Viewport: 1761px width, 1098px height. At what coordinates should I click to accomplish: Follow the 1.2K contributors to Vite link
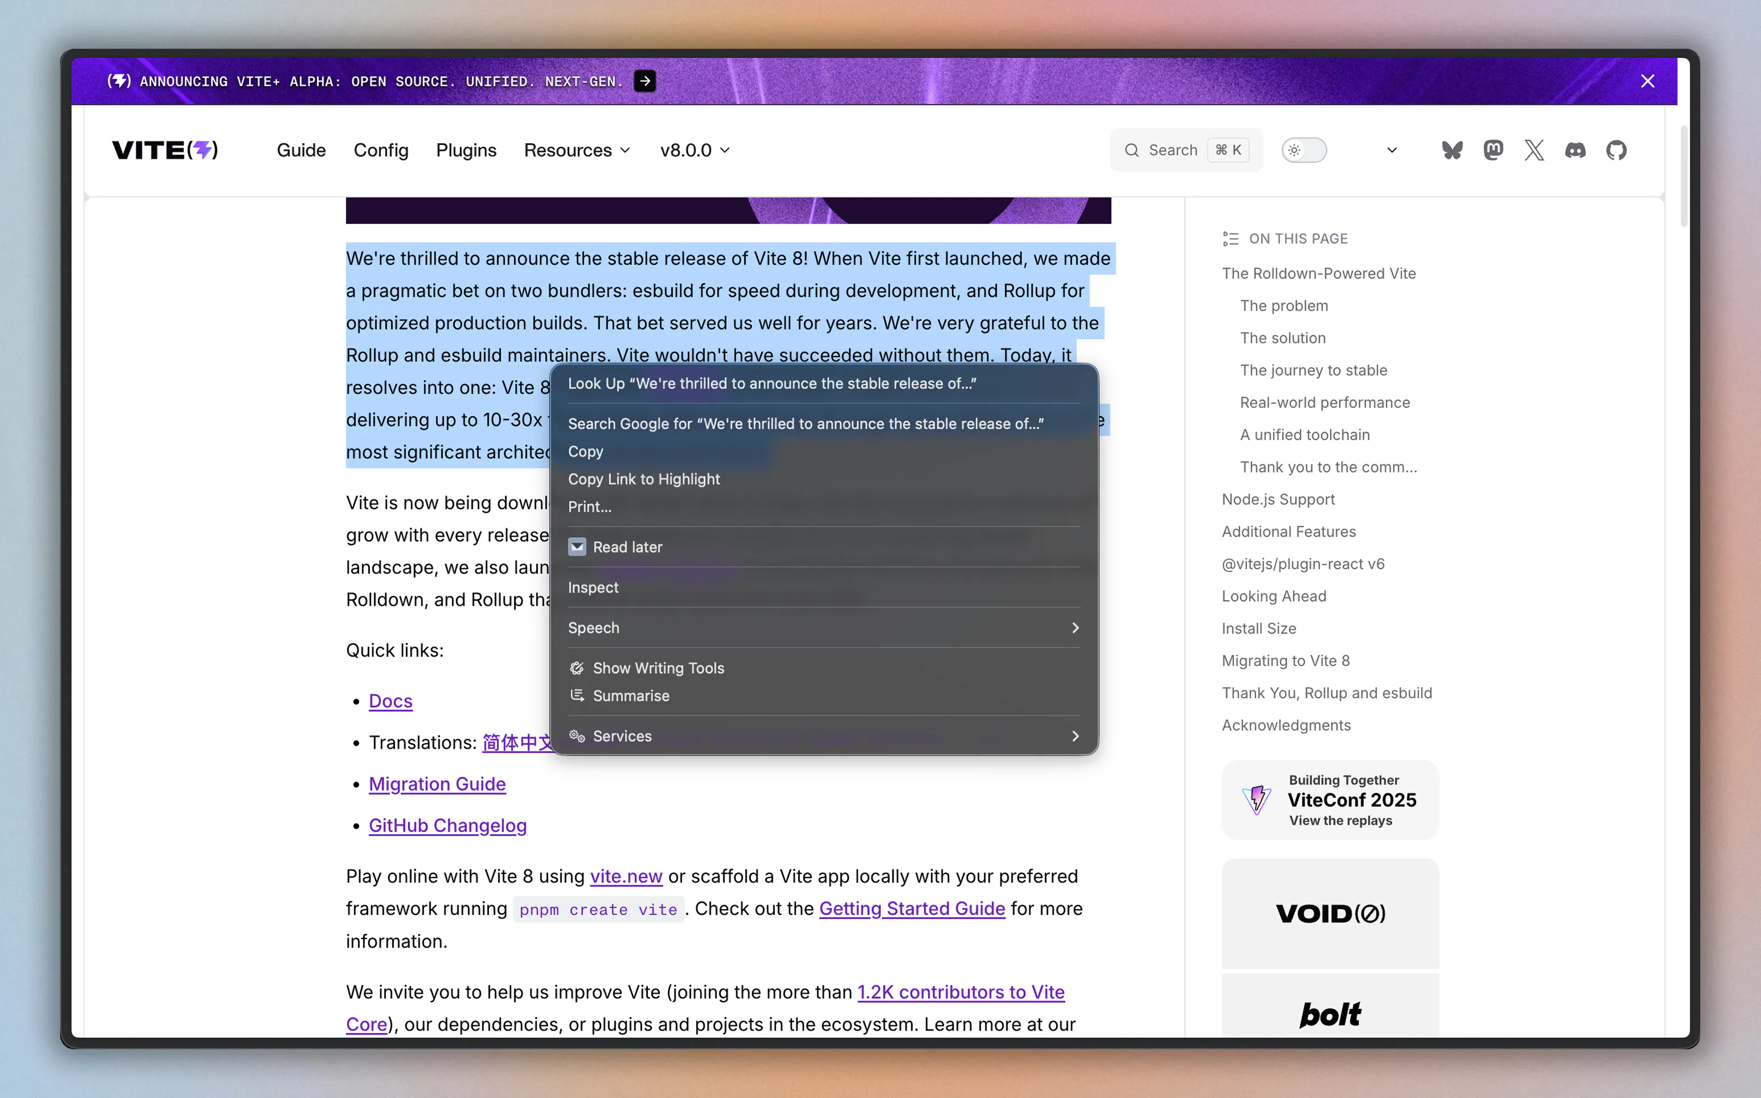pyautogui.click(x=960, y=992)
